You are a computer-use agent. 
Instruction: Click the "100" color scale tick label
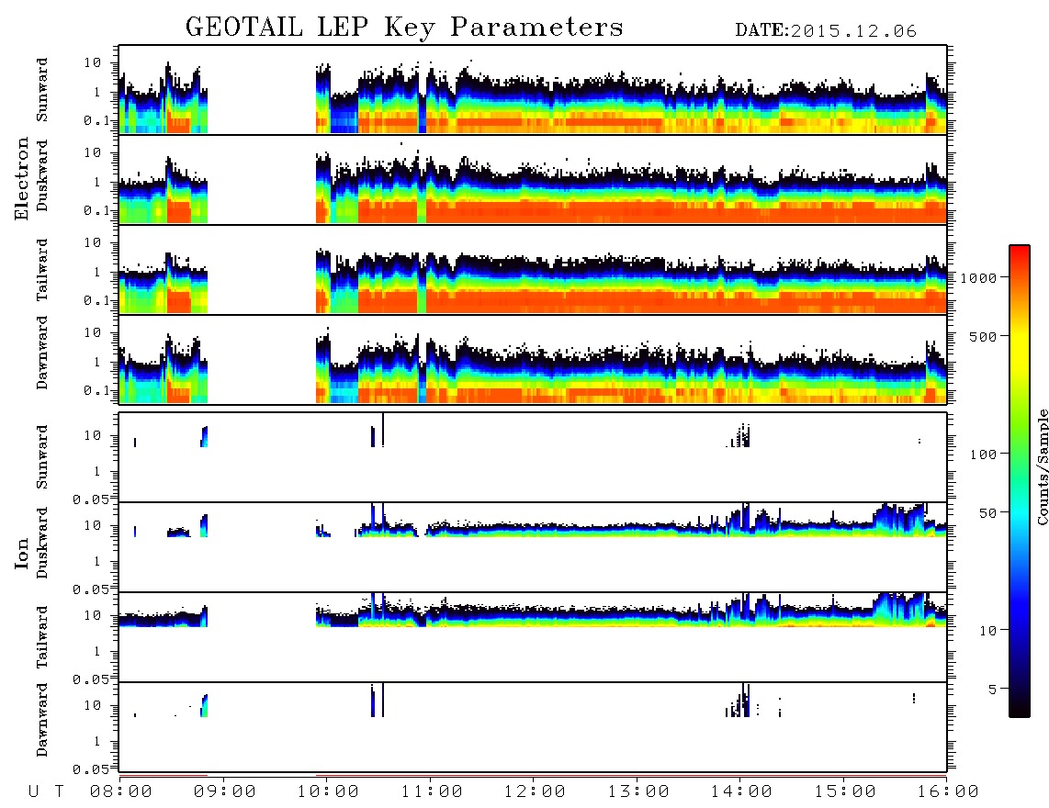pos(983,454)
